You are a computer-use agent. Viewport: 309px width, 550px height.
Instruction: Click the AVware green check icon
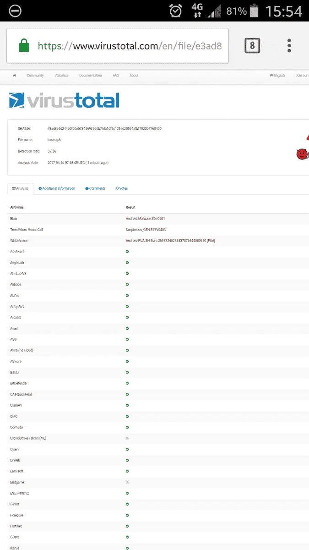(x=127, y=361)
